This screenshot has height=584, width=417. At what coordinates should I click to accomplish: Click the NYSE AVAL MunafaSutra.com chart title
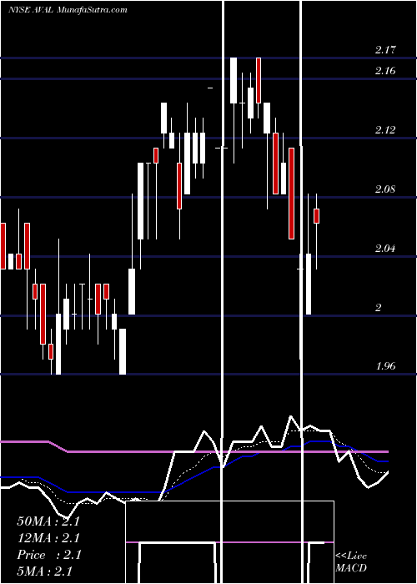pos(68,10)
